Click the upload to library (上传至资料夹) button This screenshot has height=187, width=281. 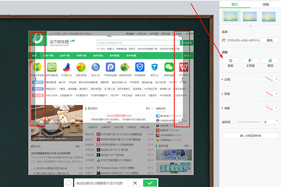[x=250, y=136]
